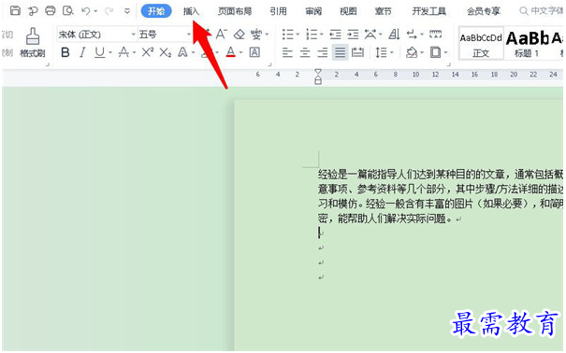Click the numbered list icon
Viewport: 566px width, 353px height.
312,35
